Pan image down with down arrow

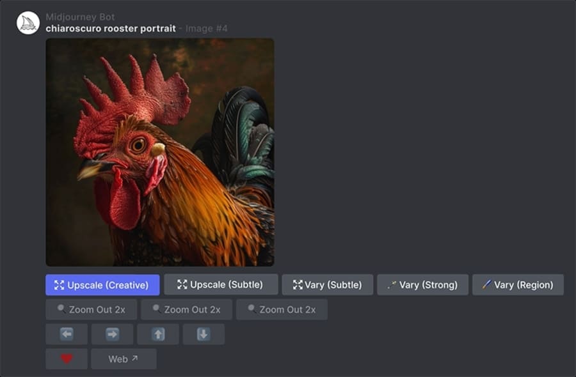204,334
